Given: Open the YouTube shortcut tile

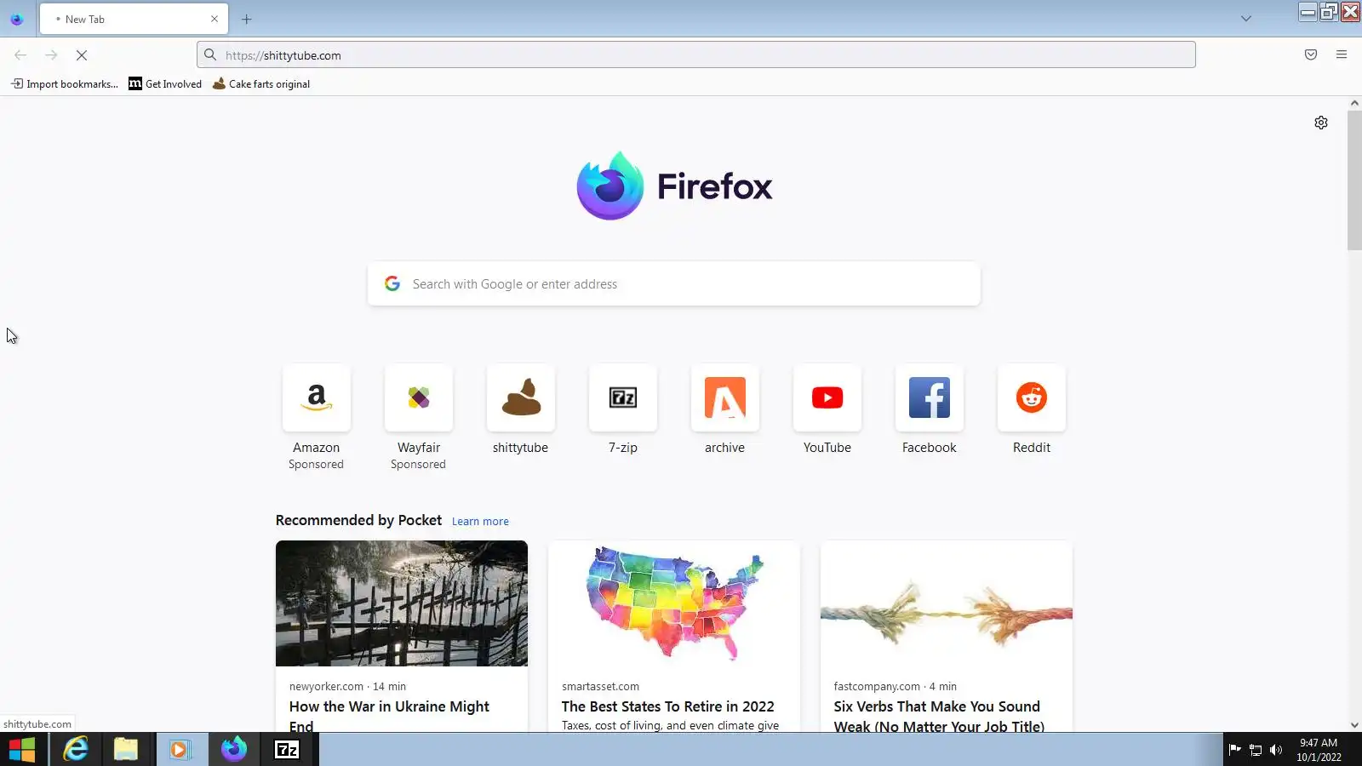Looking at the screenshot, I should click(827, 397).
